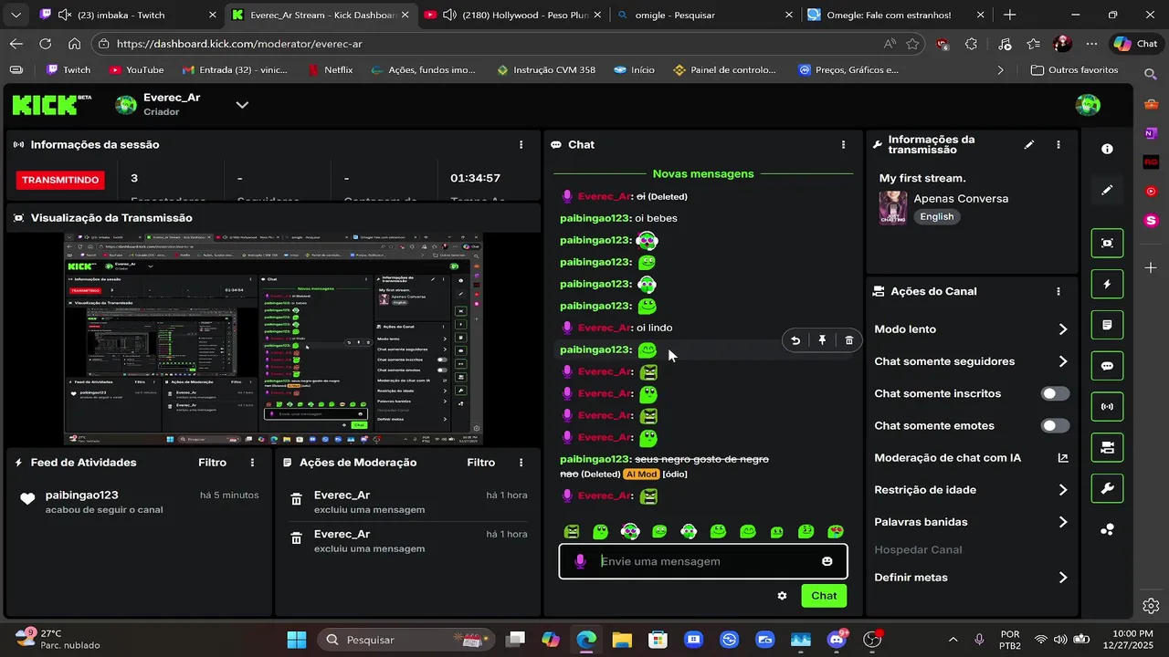Open Informações da transmissão three-dot menu
Viewport: 1169px width, 657px height.
coord(1058,144)
